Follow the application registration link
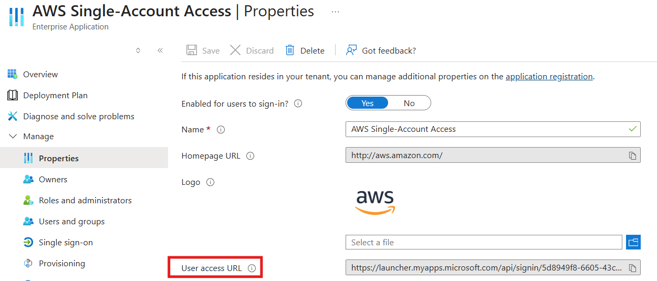Screen dimensions: 657x281 pos(549,77)
